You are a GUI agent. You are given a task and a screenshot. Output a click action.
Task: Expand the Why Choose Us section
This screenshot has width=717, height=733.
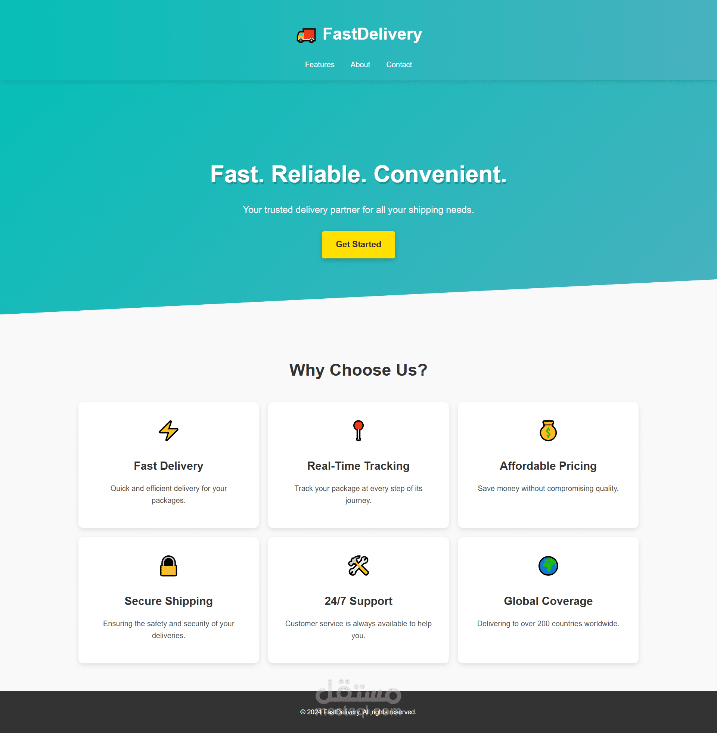coord(358,369)
